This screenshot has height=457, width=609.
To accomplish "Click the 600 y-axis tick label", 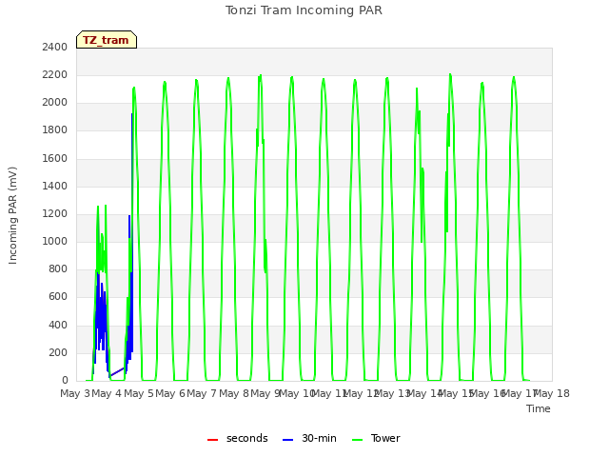I will tap(58, 297).
